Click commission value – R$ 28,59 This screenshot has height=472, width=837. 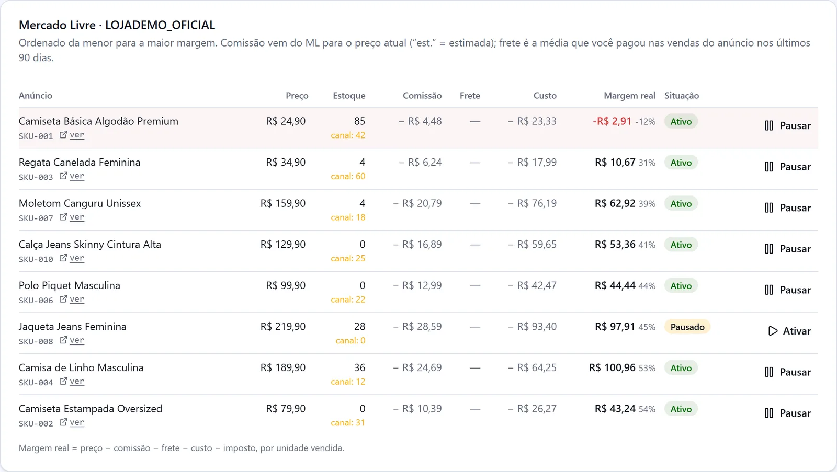(417, 327)
